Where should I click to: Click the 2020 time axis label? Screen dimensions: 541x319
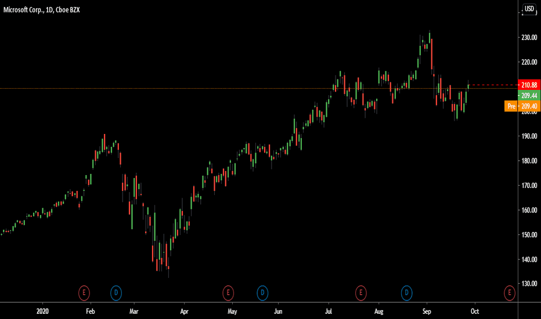pyautogui.click(x=42, y=311)
